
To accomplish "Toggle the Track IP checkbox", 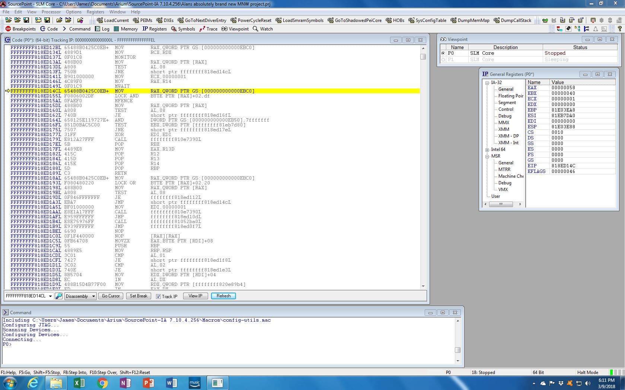I will (158, 296).
